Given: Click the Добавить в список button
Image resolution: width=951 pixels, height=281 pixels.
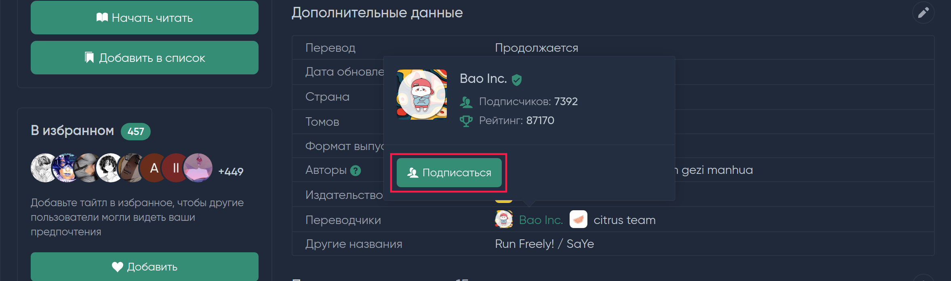Looking at the screenshot, I should pyautogui.click(x=145, y=58).
